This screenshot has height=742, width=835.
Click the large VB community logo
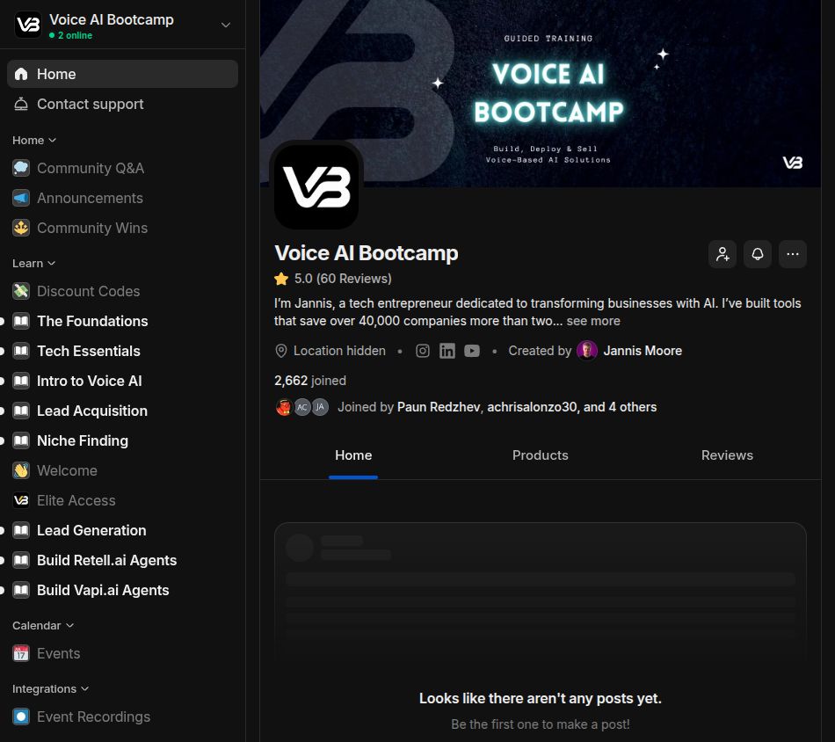point(316,186)
